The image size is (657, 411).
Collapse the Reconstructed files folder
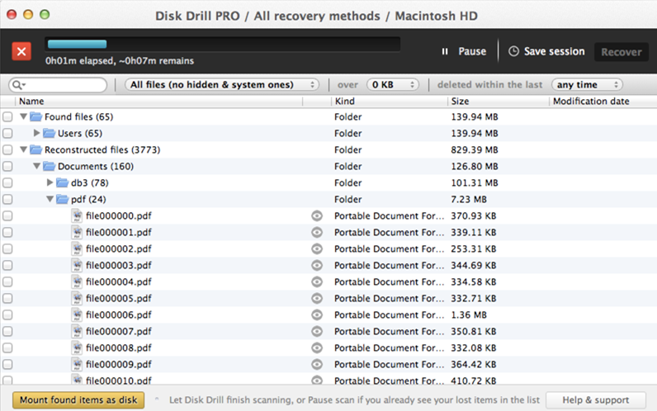(23, 149)
